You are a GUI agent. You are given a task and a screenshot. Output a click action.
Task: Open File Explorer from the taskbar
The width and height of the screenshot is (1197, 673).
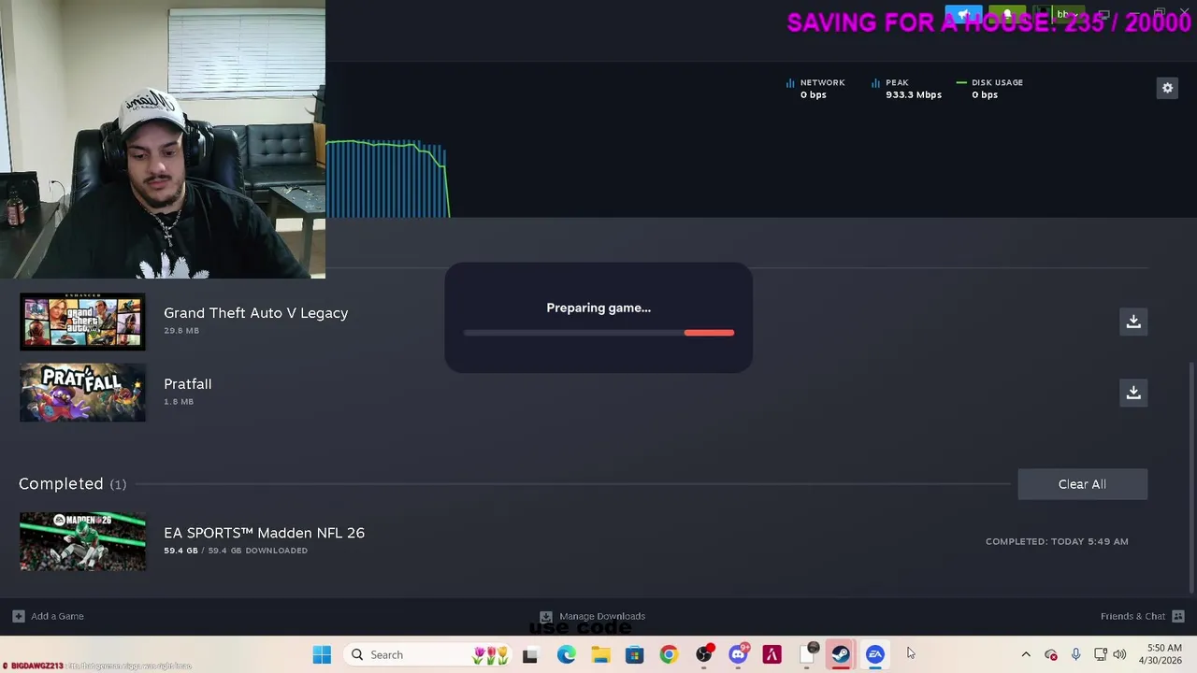coord(600,655)
